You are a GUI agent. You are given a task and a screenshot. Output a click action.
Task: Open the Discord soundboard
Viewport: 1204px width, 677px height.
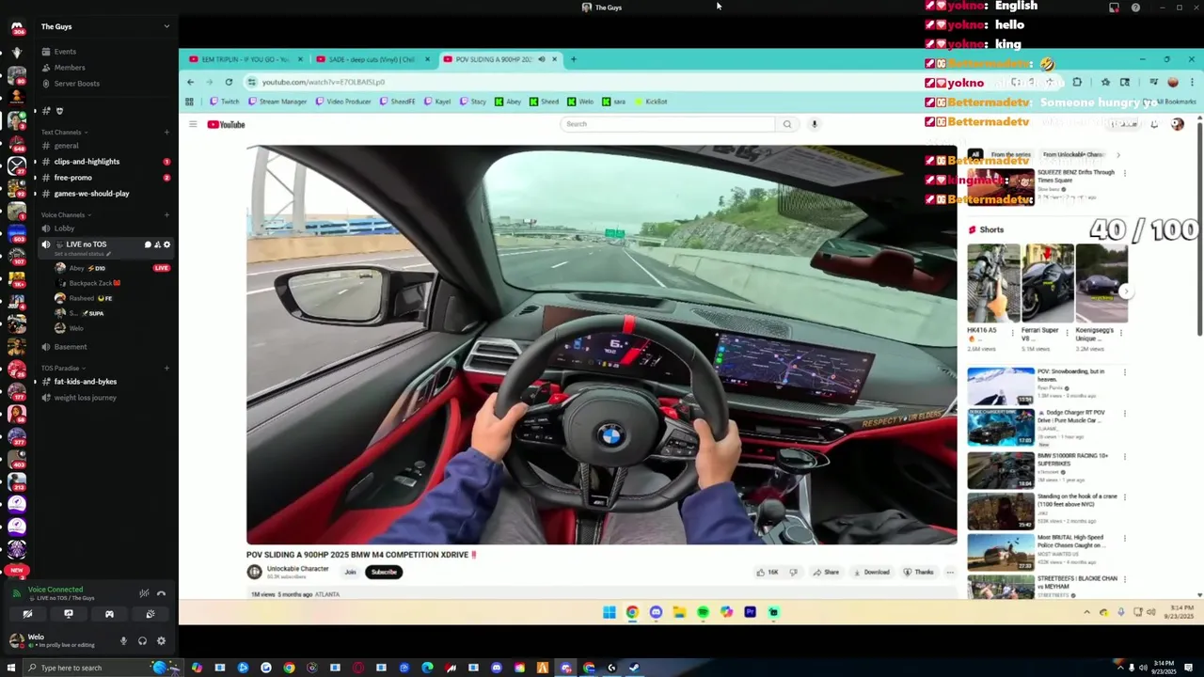tap(150, 614)
